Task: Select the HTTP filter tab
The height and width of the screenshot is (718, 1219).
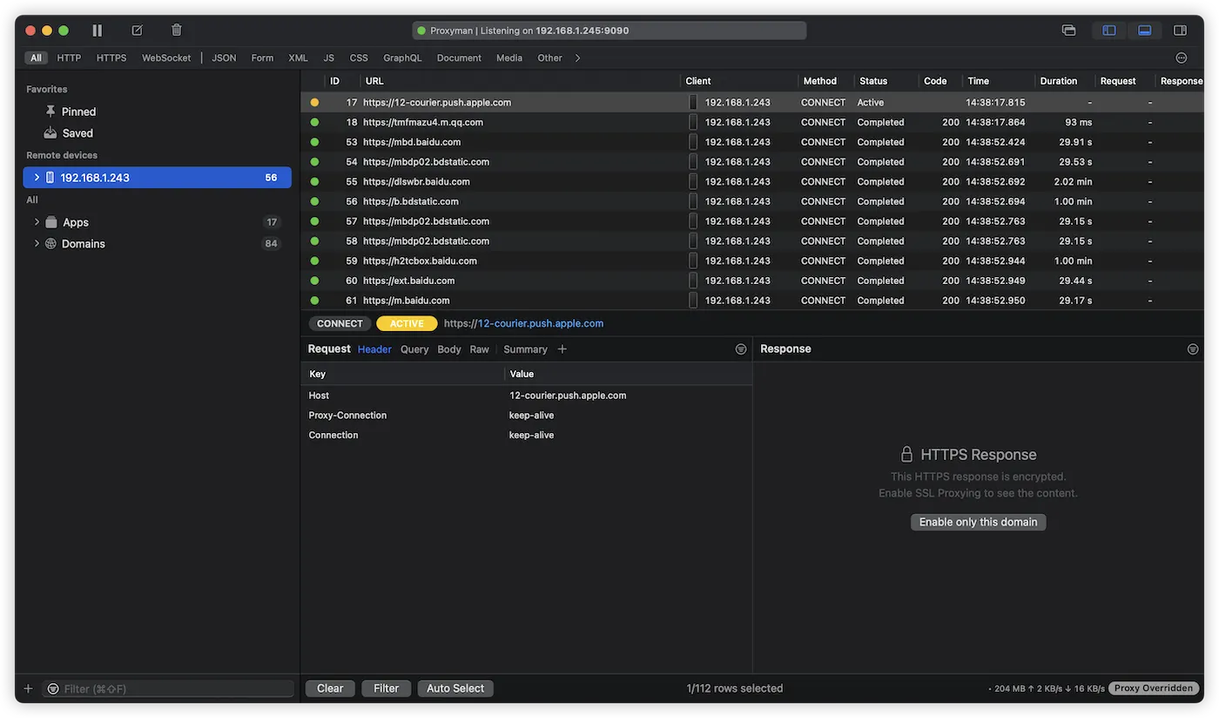Action: click(x=69, y=58)
